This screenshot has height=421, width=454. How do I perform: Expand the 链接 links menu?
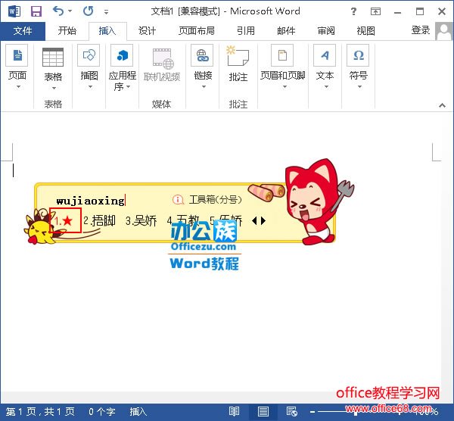pyautogui.click(x=203, y=67)
